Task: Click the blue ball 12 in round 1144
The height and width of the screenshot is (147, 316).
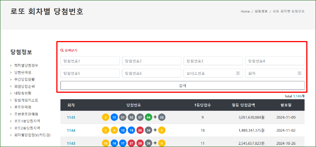Action: pos(123,130)
